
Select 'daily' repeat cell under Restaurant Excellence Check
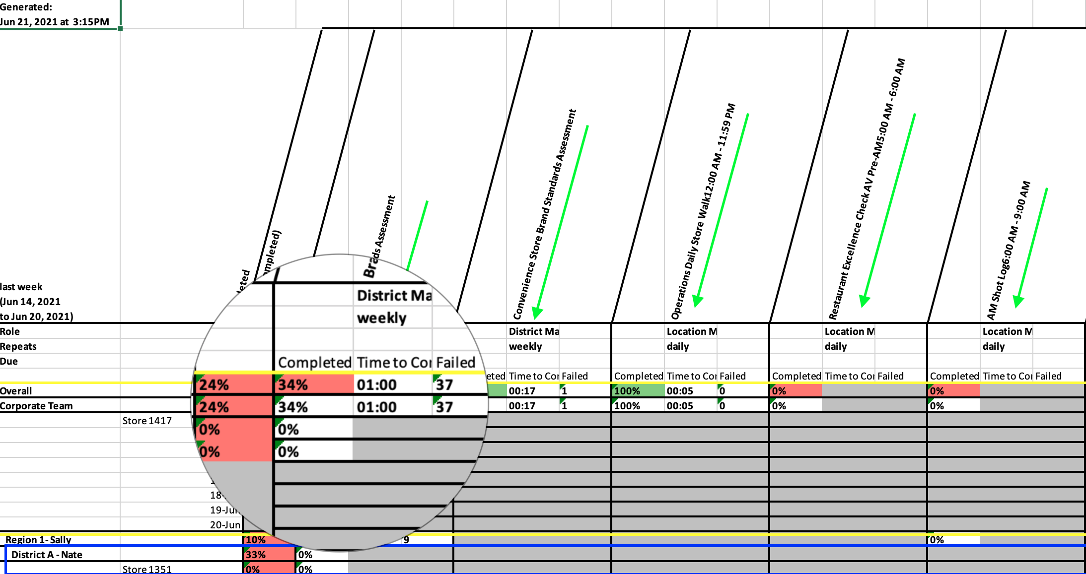pos(849,346)
